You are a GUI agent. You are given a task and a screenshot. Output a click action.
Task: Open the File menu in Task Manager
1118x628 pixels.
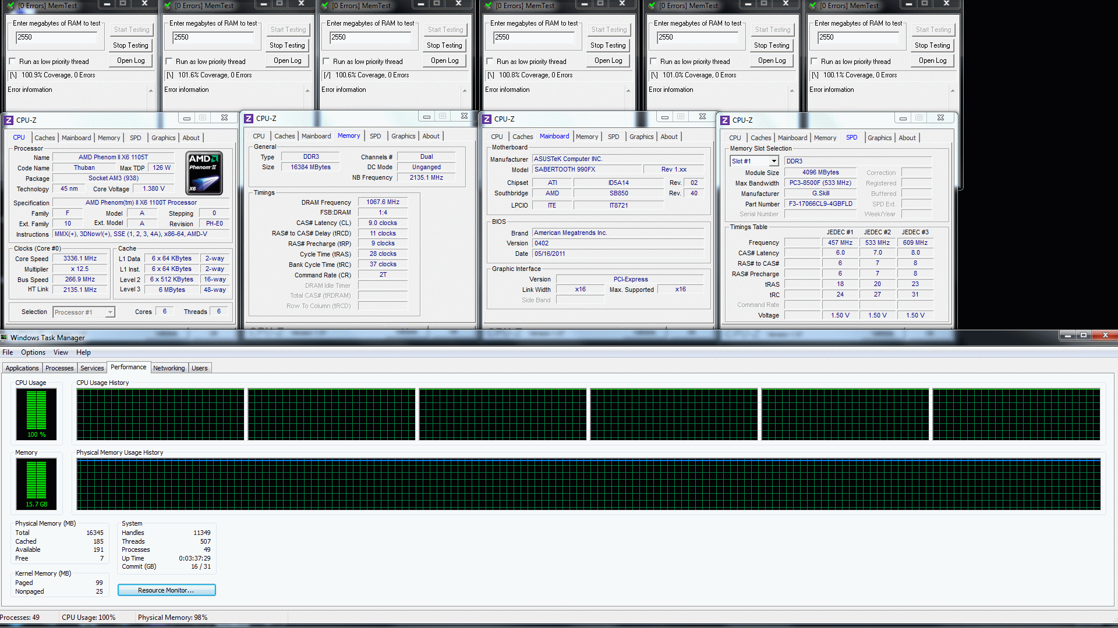pos(8,352)
